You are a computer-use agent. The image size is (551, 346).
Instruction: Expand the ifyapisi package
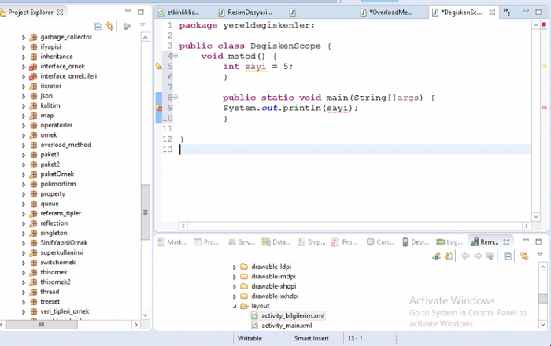(x=24, y=47)
